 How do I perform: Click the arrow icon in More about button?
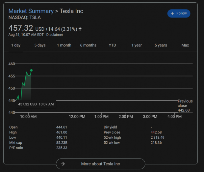pyautogui.click(x=63, y=164)
